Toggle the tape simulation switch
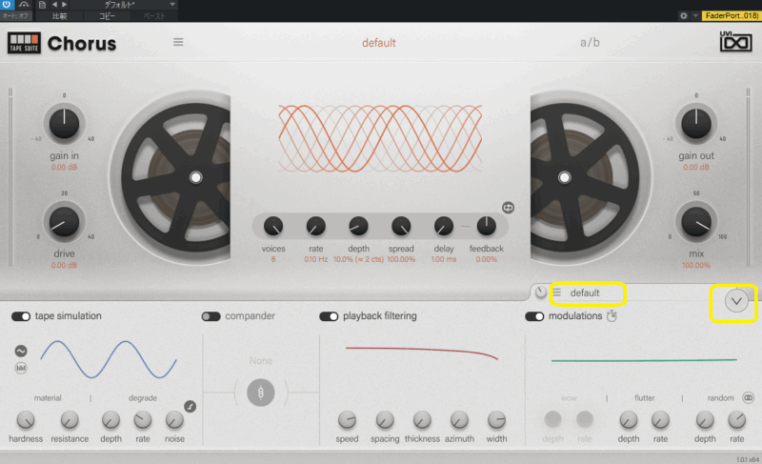Viewport: 762px width, 464px height. [21, 316]
